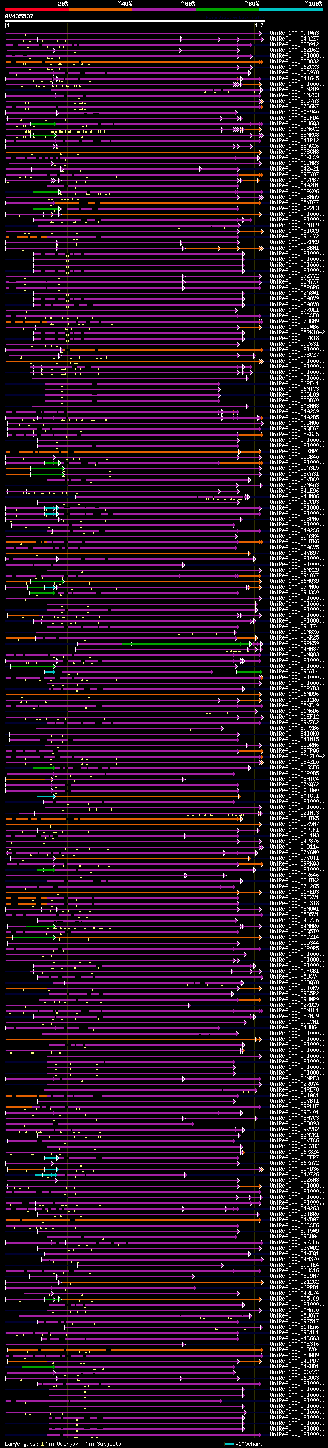Screen dimensions: 328x1448
Task: Select the UniRef100_A2A8W1 label
Action: coord(294,293)
